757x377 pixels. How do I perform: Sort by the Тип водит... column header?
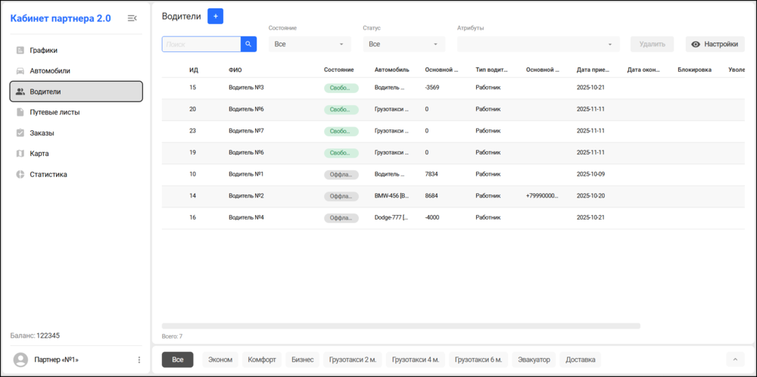[x=492, y=70]
